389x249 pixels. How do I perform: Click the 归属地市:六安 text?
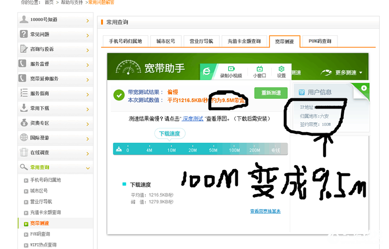click(314, 116)
